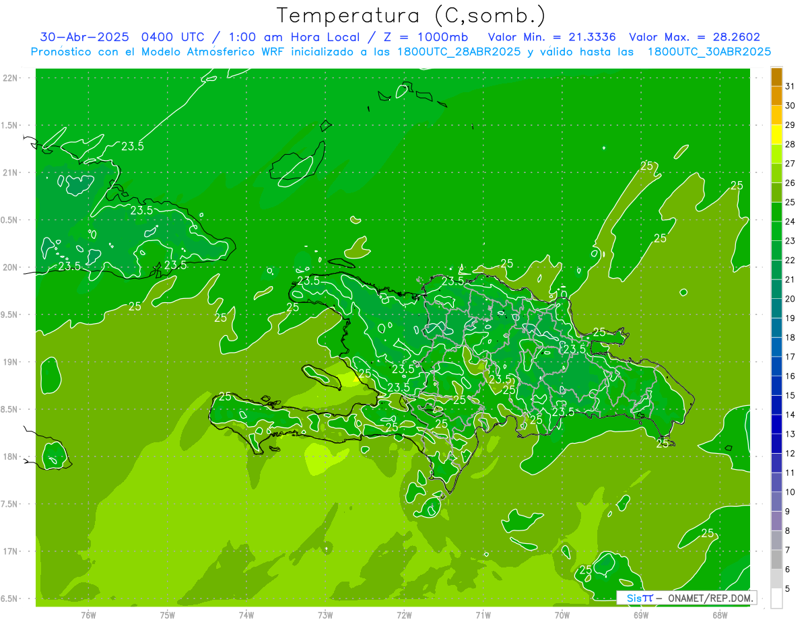Screen dimensions: 808x624
Task: Click the legend value "6"
Action: 788,569
